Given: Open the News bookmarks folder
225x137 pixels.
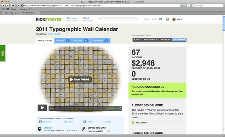Looking at the screenshot, I should coord(14,9).
